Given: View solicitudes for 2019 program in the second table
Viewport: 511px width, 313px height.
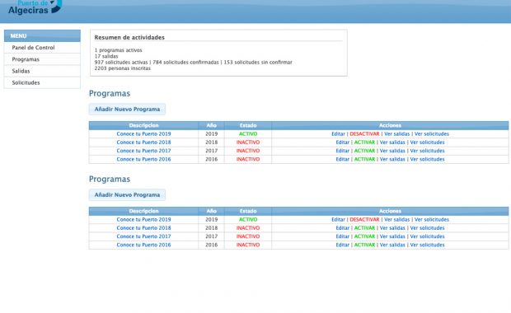Looking at the screenshot, I should click(x=432, y=220).
